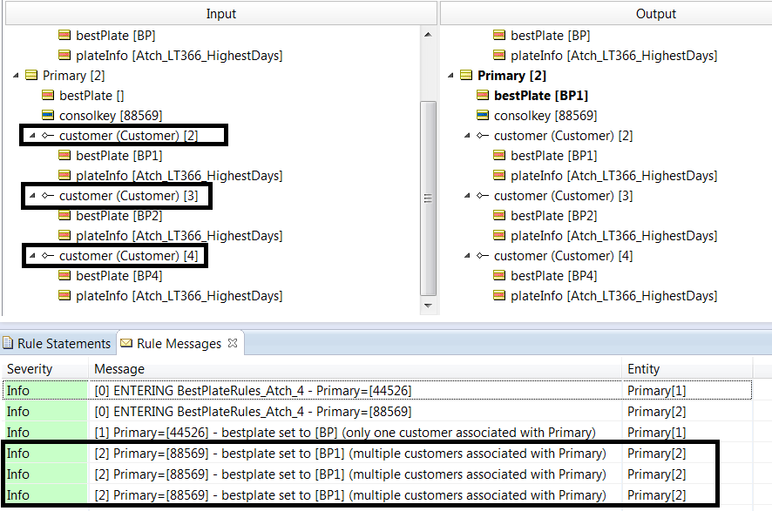
Task: Click the Message column header
Action: tap(355, 369)
